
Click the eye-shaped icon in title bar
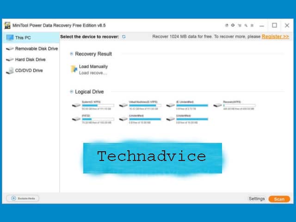pyautogui.click(x=233, y=25)
